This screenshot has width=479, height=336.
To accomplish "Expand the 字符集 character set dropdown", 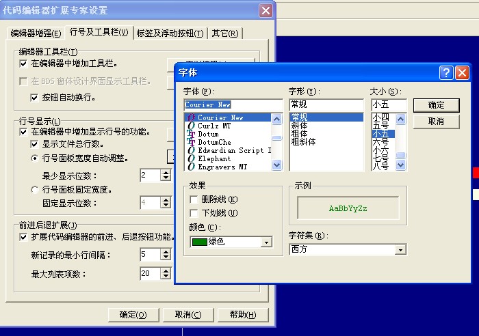I will pyautogui.click(x=402, y=250).
